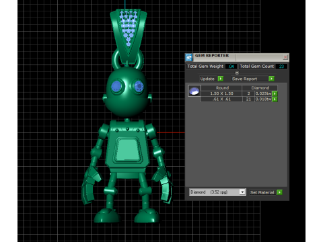Click the robot's left blue gem eye
This screenshot has height=242, width=323.
(x=116, y=86)
